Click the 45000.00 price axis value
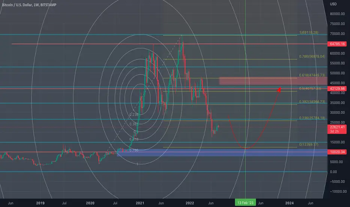This screenshot has height=207, width=350. (x=337, y=83)
